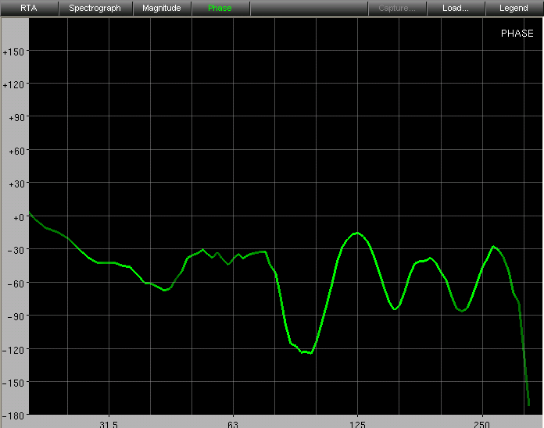Click the +120 phase axis label
The width and height of the screenshot is (544, 428).
tap(13, 85)
